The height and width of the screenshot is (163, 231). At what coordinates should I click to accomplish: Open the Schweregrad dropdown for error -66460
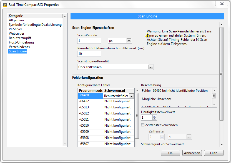pyautogui.click(x=132, y=96)
